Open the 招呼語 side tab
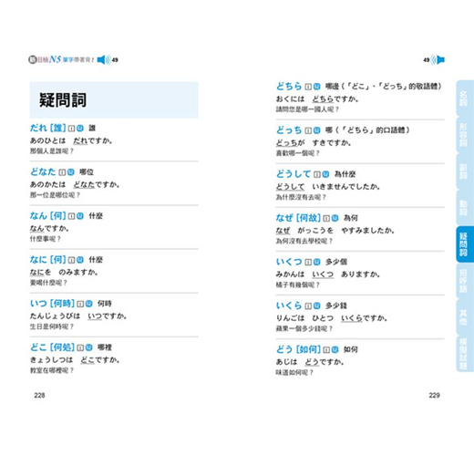Viewport: 474px width, 456px height. [464, 281]
